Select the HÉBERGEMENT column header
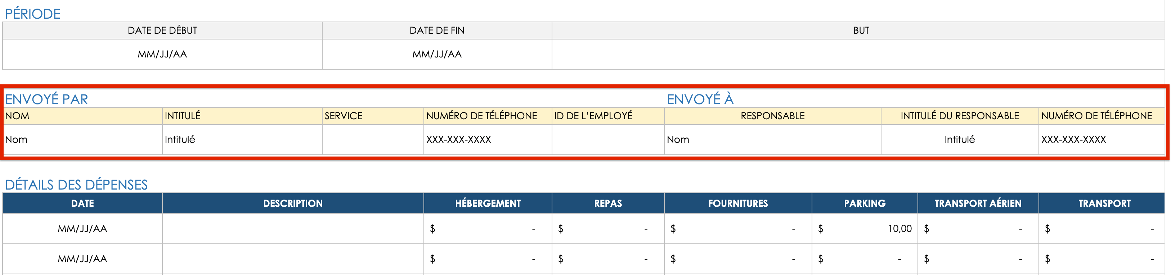 point(488,204)
